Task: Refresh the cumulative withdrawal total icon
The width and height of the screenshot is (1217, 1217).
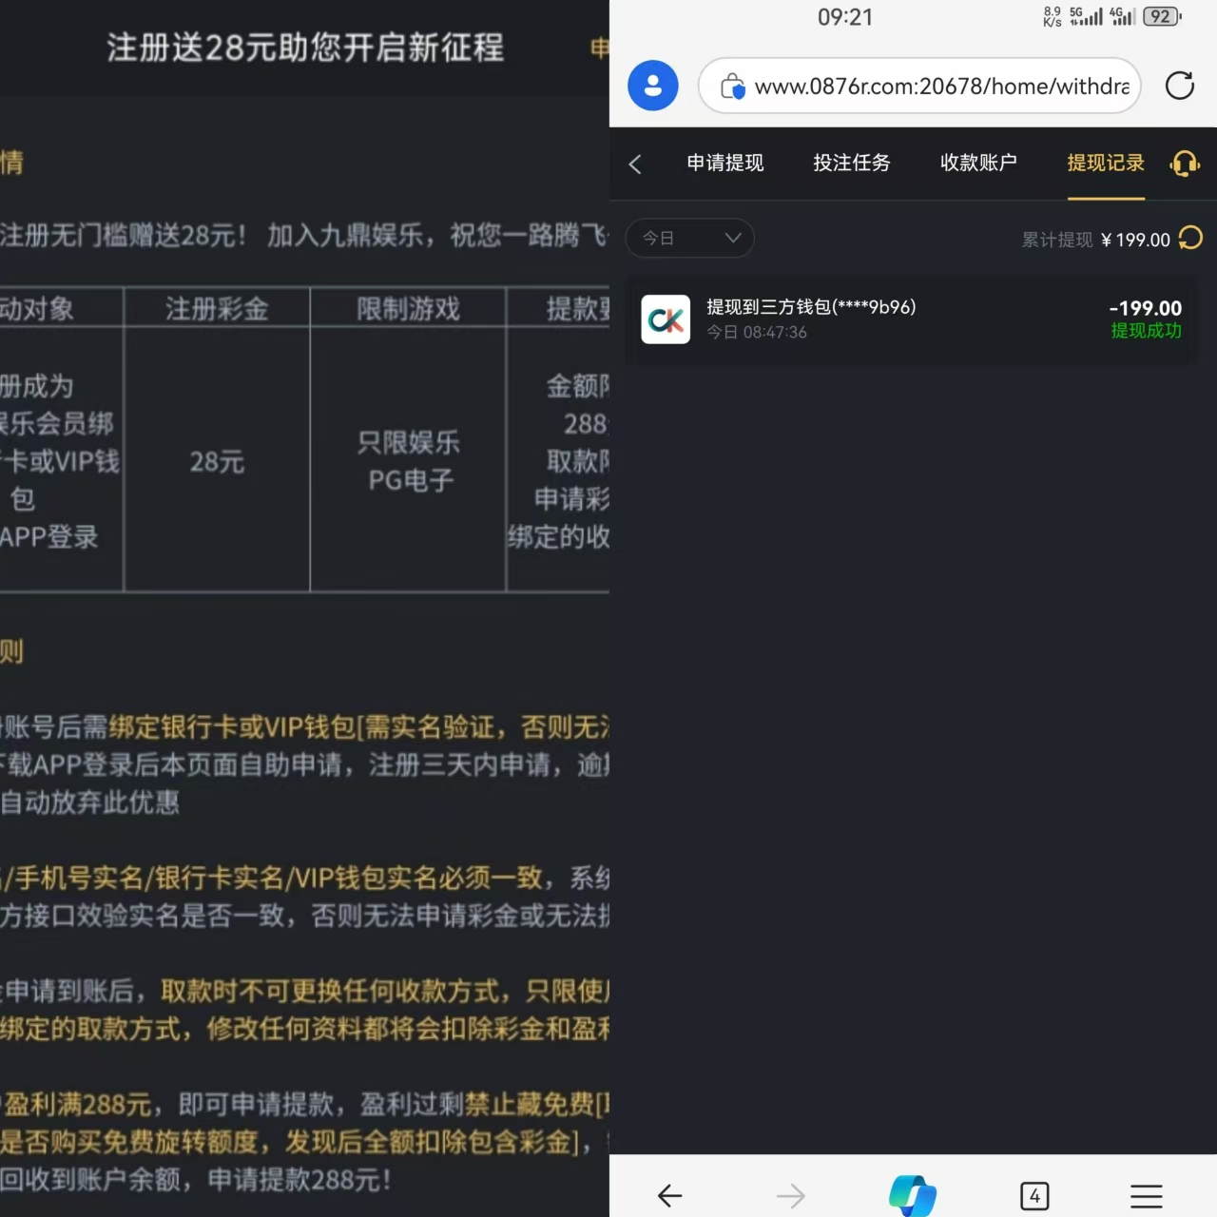Action: [1190, 238]
